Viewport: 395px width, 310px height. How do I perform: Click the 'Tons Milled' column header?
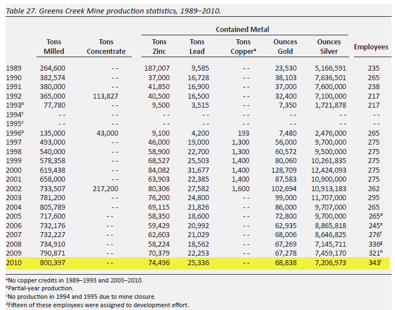click(x=54, y=47)
